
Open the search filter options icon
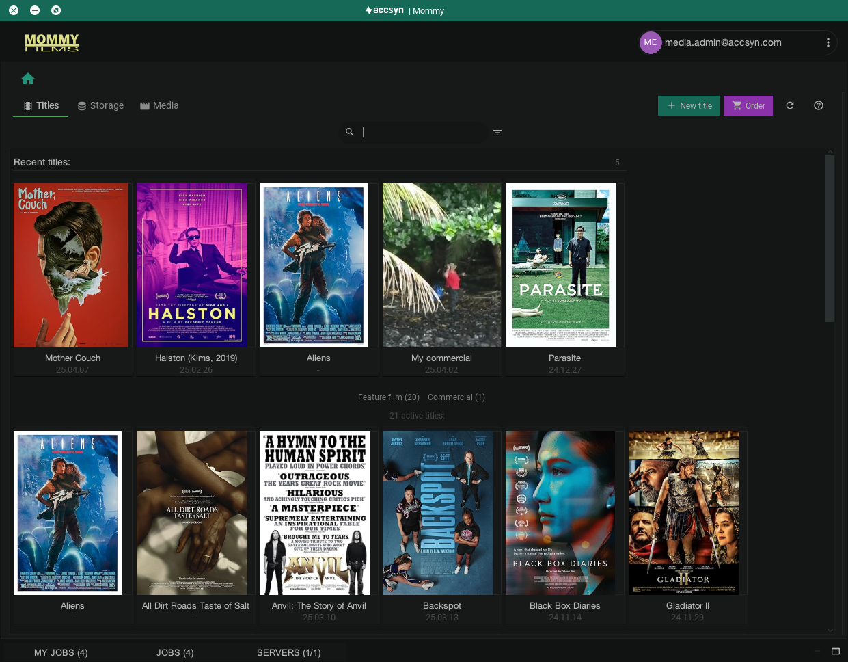click(497, 132)
